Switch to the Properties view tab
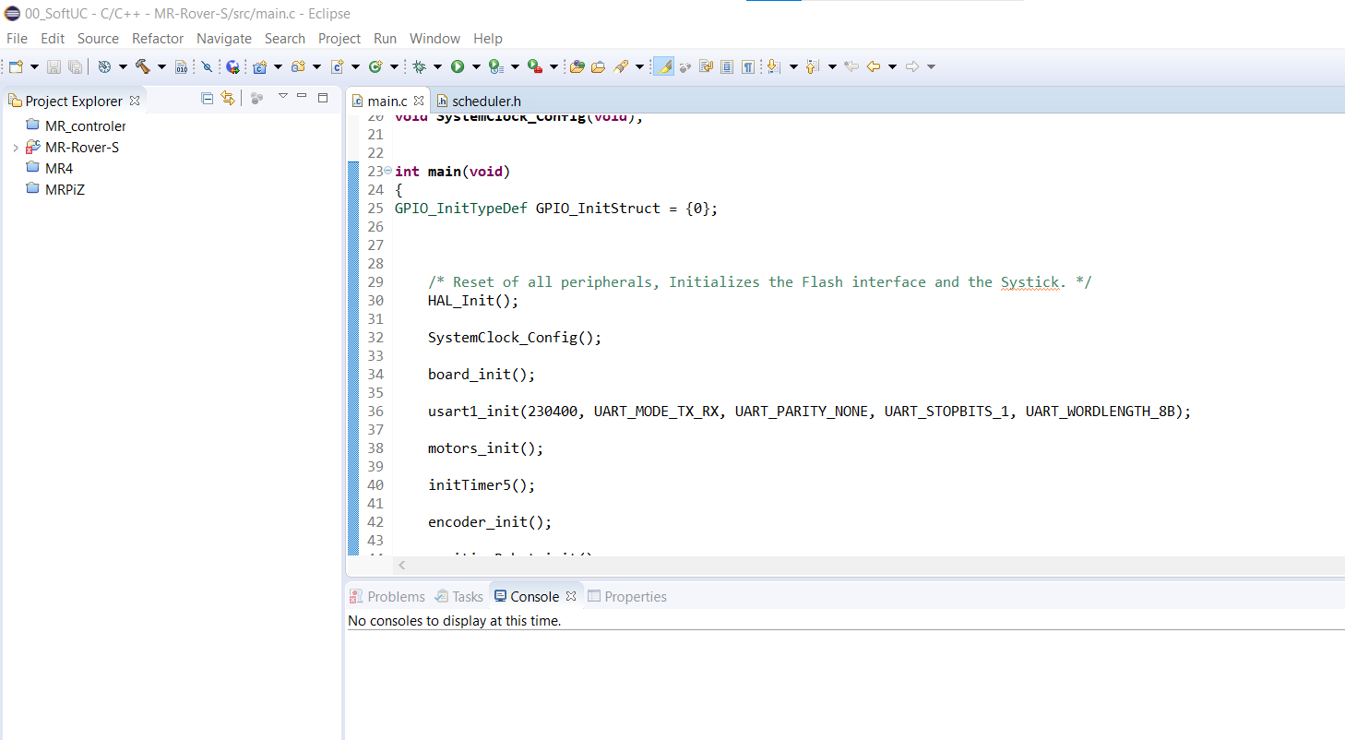 (x=627, y=596)
